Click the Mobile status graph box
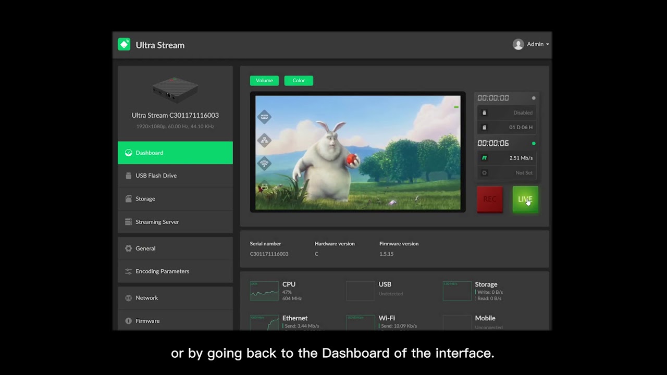 click(x=457, y=323)
